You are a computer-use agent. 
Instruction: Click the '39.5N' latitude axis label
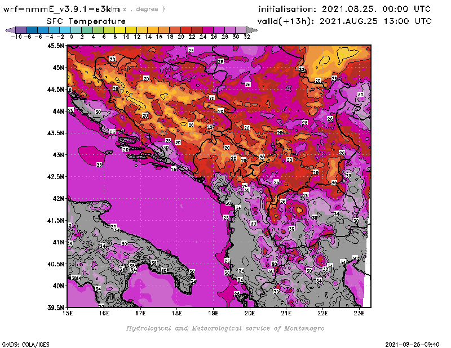(55, 308)
